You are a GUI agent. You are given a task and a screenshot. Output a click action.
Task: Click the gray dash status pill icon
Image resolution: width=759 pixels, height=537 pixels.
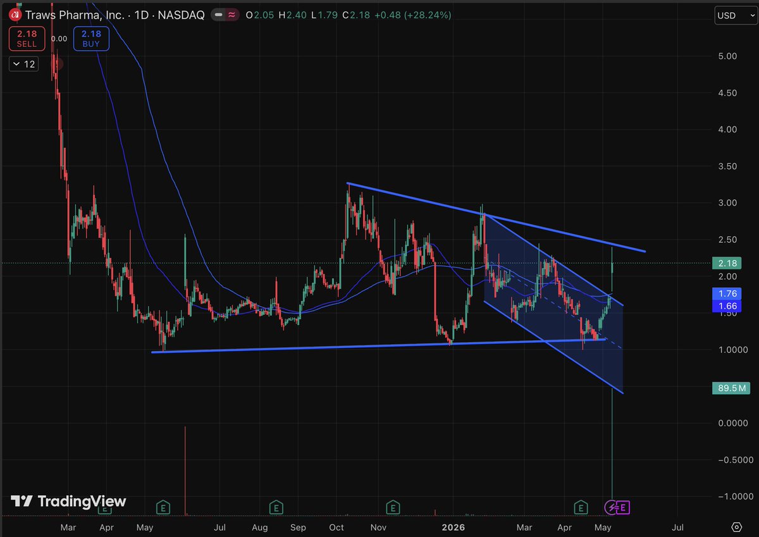[218, 15]
